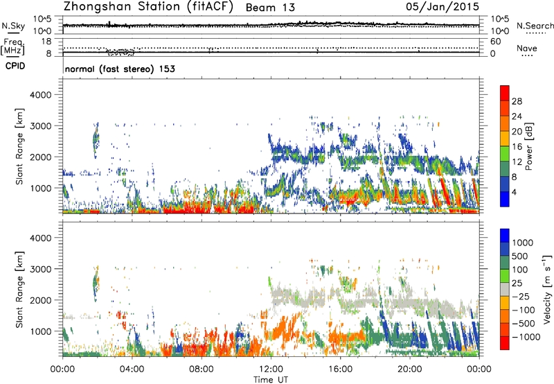Image resolution: width=554 pixels, height=384 pixels.
Task: Click the '2000' tick on velocity panel axis
Action: click(x=41, y=300)
